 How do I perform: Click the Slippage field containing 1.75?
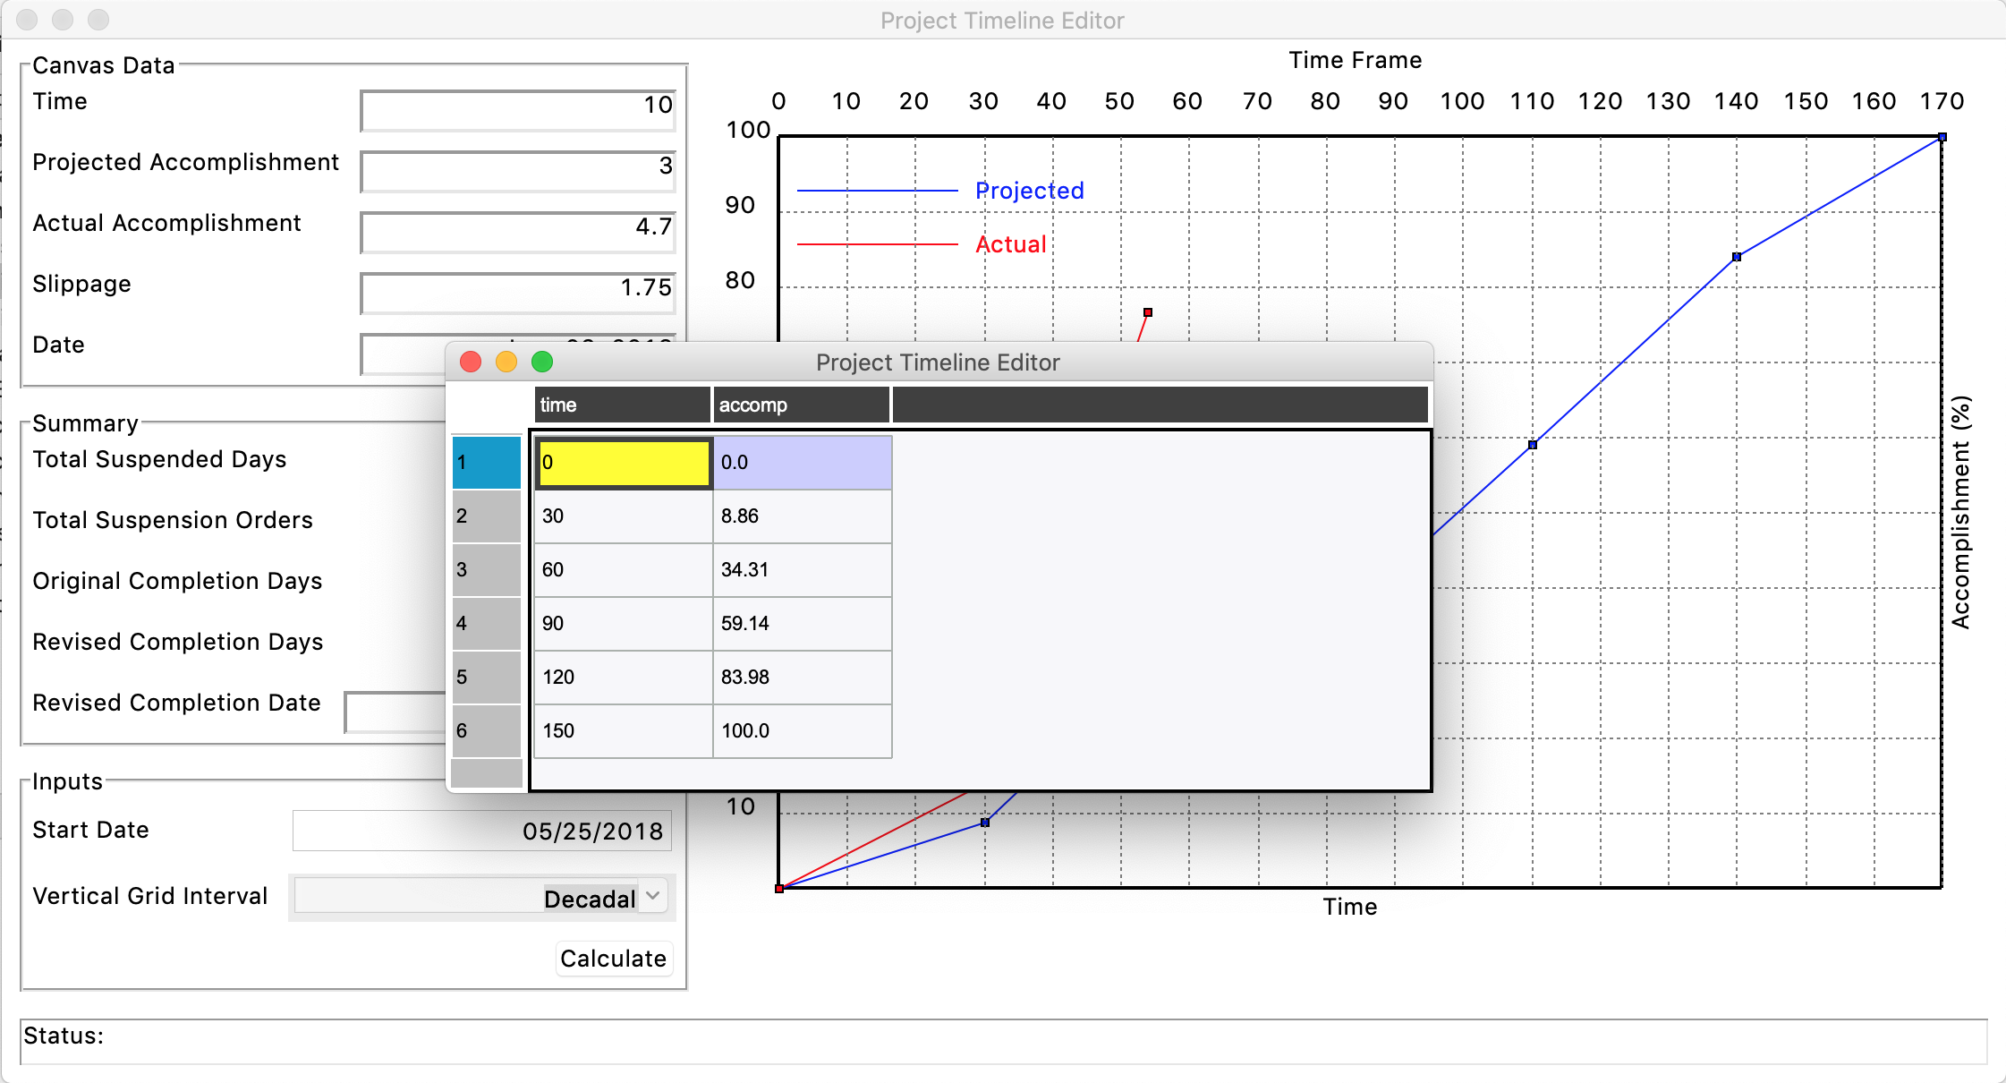517,291
